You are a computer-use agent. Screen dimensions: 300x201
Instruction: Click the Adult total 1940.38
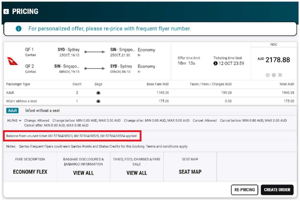point(288,93)
